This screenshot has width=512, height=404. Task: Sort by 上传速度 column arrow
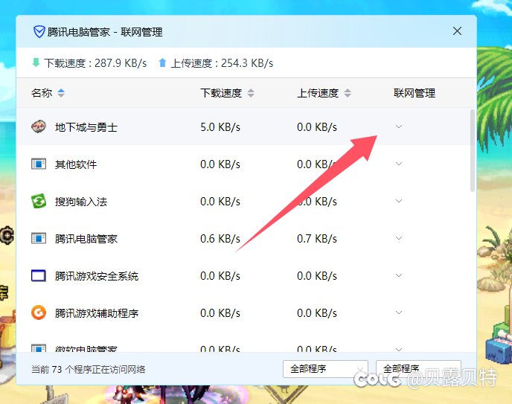pos(348,93)
